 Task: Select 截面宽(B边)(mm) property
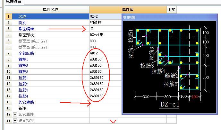tap(33, 41)
